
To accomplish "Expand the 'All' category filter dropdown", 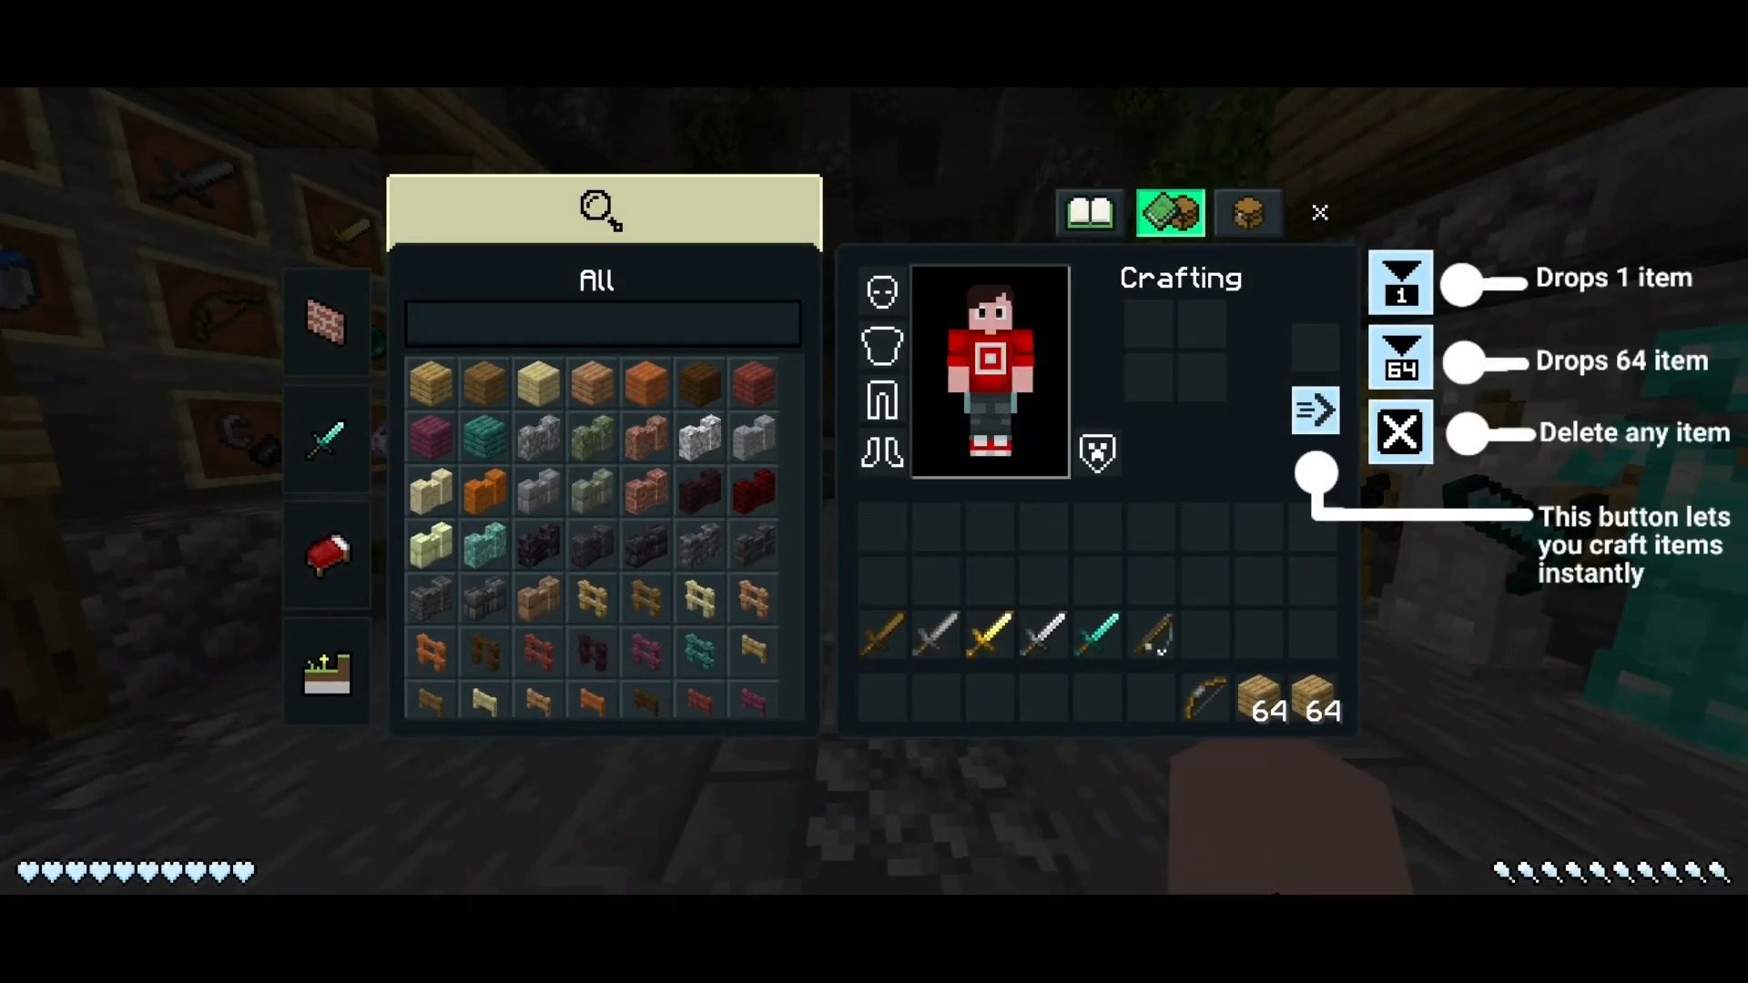I will tap(598, 278).
